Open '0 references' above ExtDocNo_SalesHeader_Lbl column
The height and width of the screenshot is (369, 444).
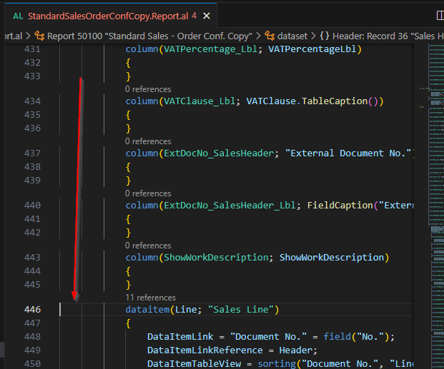point(148,193)
